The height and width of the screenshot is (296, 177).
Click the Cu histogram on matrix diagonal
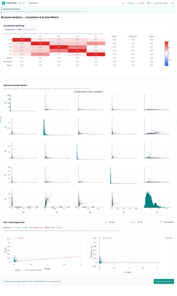(x=57, y=127)
